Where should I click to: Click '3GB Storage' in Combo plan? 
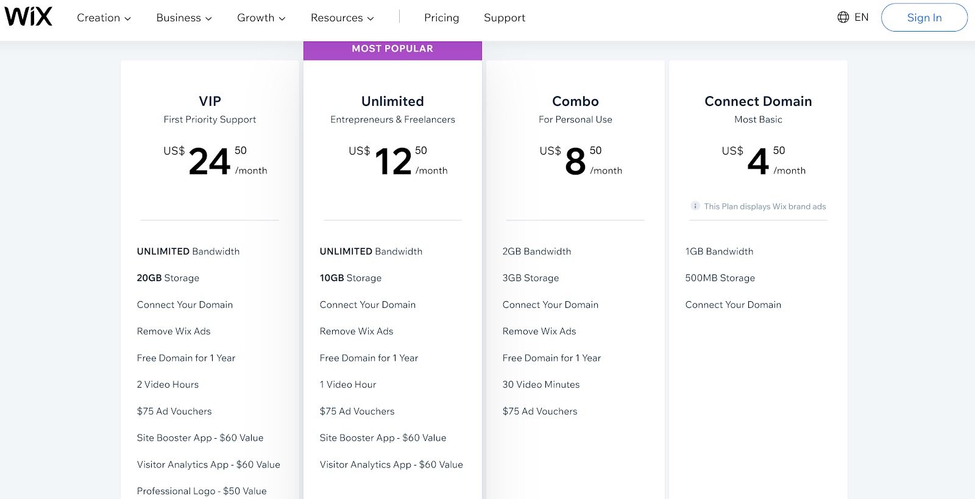531,278
